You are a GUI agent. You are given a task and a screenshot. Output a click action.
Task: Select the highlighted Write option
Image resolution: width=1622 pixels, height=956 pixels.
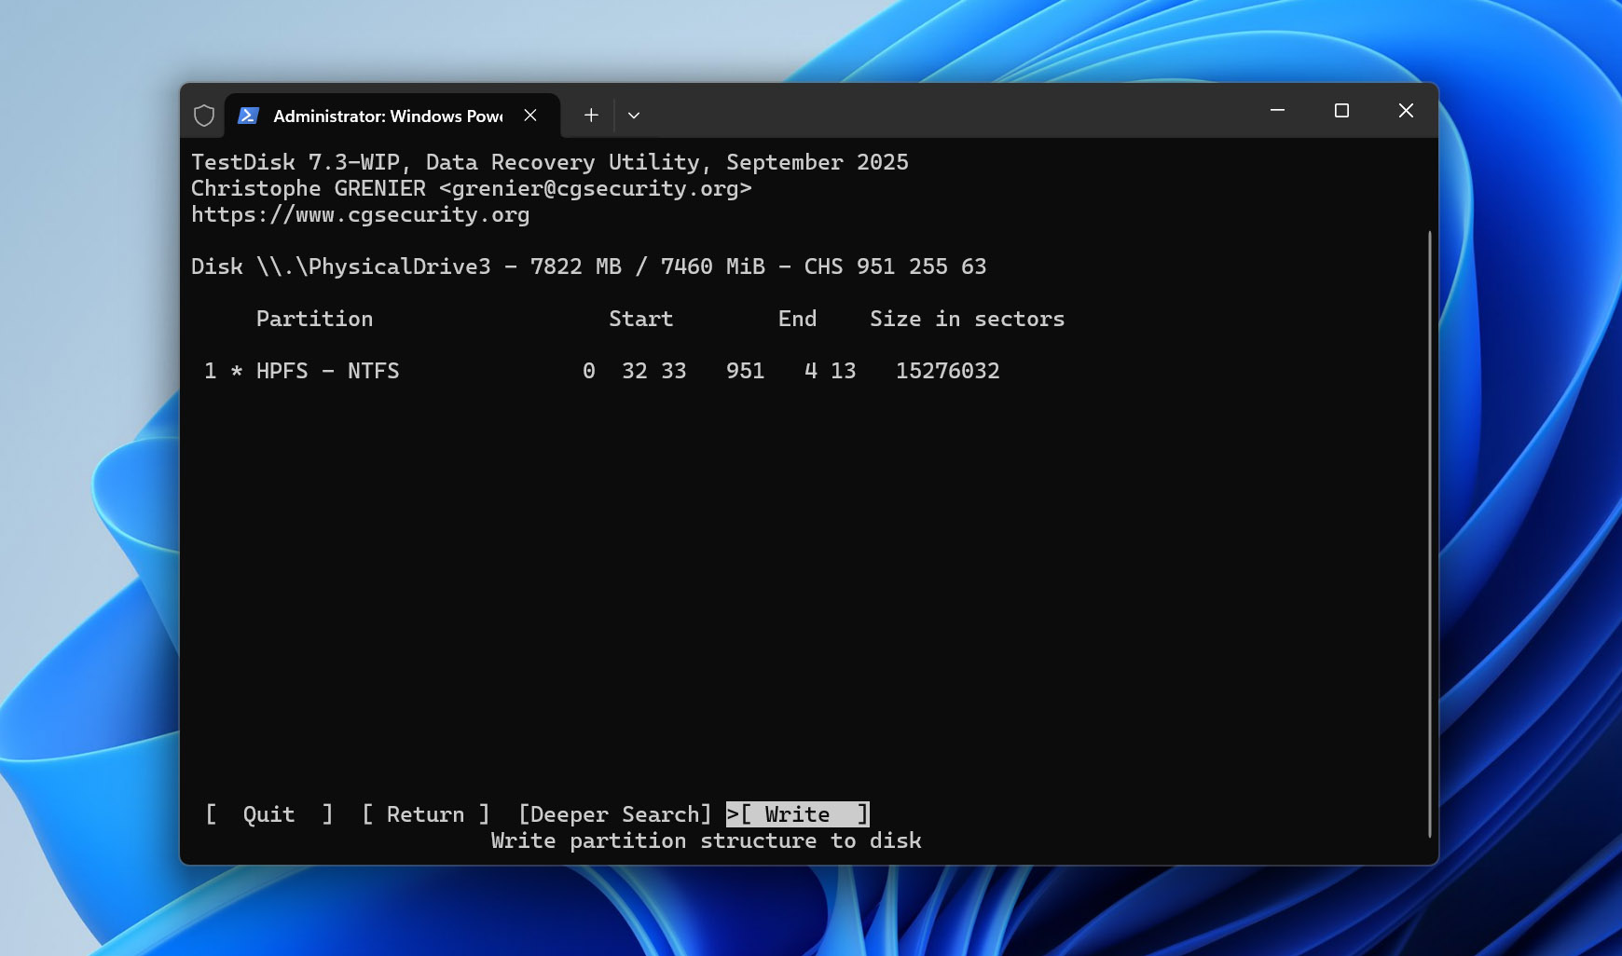pyautogui.click(x=798, y=814)
